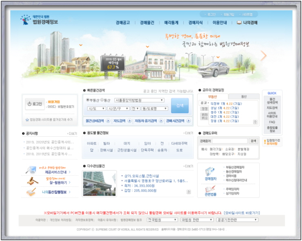This screenshot has width=302, height=241.
Task: Click the 경매용어 검색 button
Action: click(253, 141)
